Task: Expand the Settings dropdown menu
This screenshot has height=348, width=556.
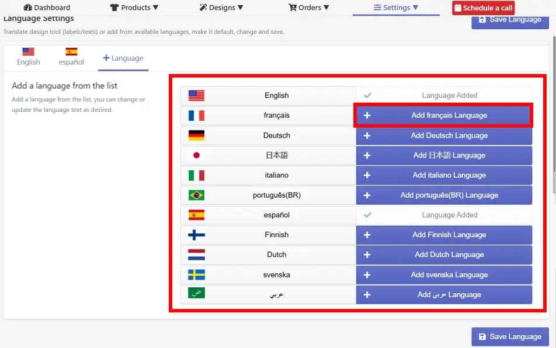Action: pyautogui.click(x=396, y=8)
